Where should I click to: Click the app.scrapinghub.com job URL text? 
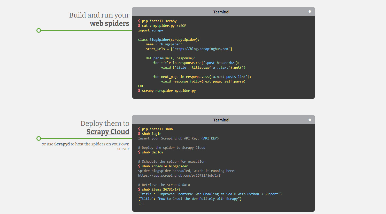(x=179, y=176)
